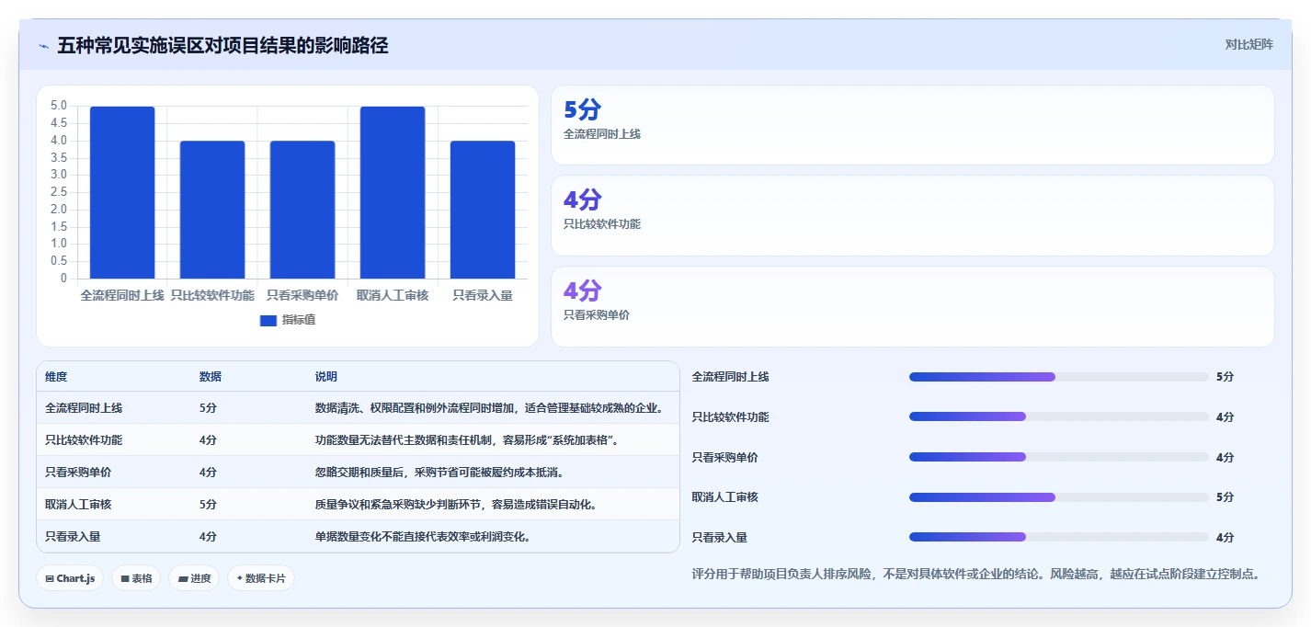This screenshot has height=627, width=1311.
Task: Click the 表格 tag chip
Action: coord(136,578)
